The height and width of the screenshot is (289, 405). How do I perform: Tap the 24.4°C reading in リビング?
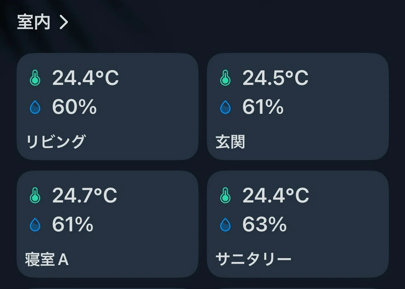[x=85, y=78]
